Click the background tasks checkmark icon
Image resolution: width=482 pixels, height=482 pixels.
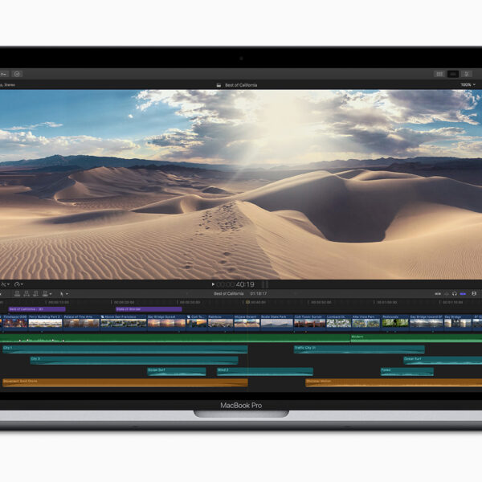coord(17,74)
